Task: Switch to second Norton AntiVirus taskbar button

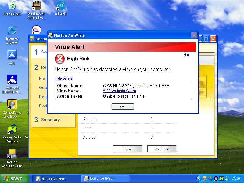Action: click(105, 179)
